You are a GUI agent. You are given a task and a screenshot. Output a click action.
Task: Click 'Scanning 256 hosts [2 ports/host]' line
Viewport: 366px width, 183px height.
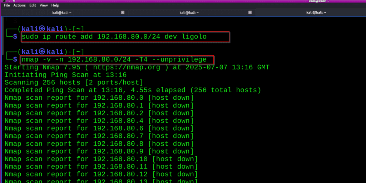coord(74,83)
